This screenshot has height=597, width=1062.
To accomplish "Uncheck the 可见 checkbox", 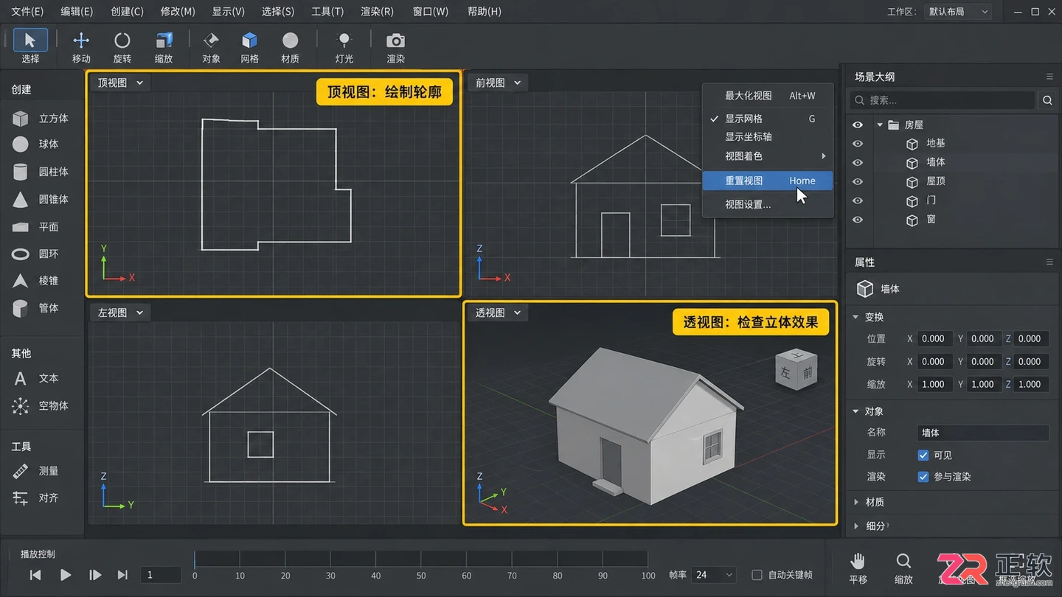I will (923, 455).
